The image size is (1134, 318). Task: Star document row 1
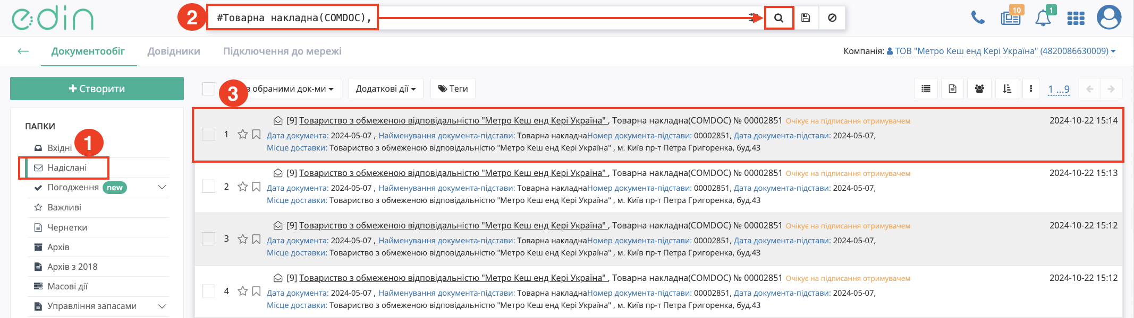(243, 134)
